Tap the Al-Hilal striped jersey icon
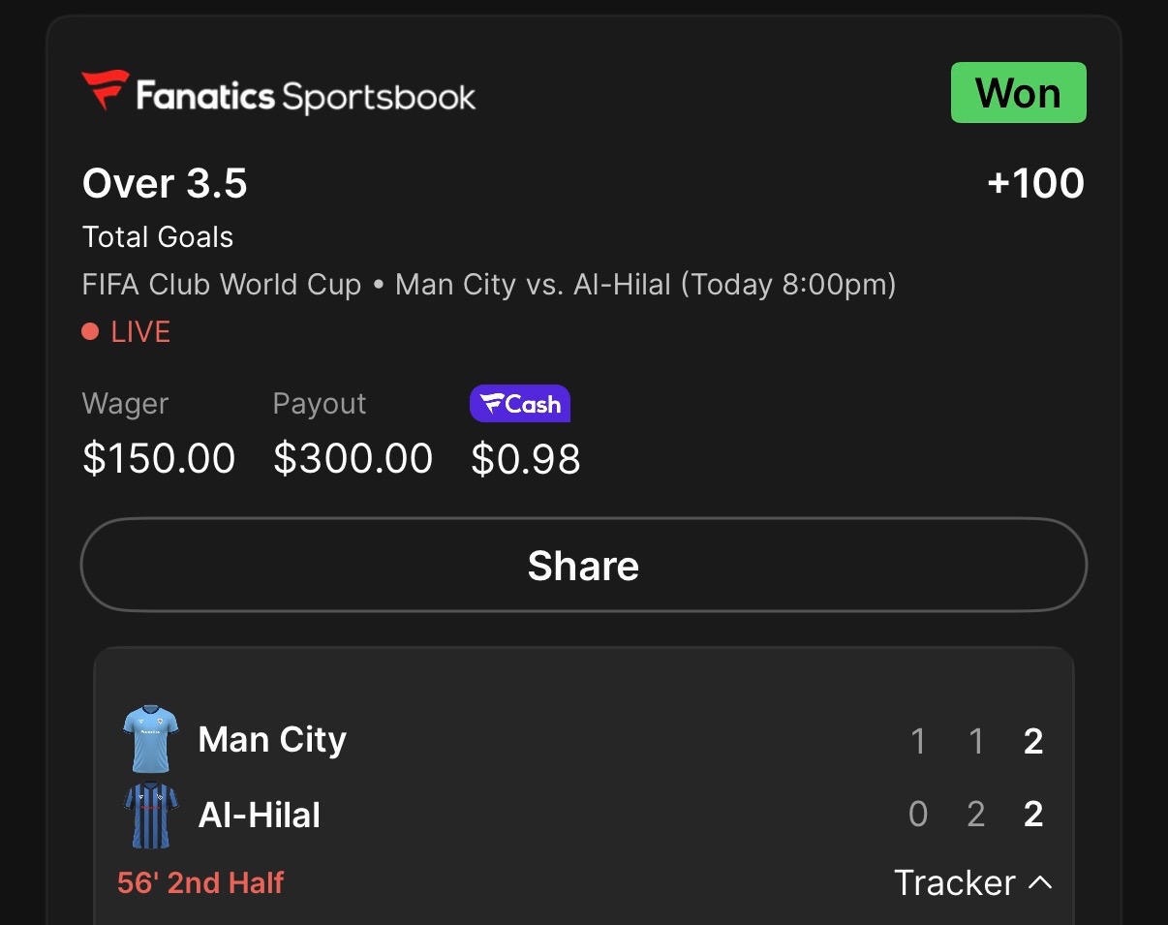 (150, 815)
